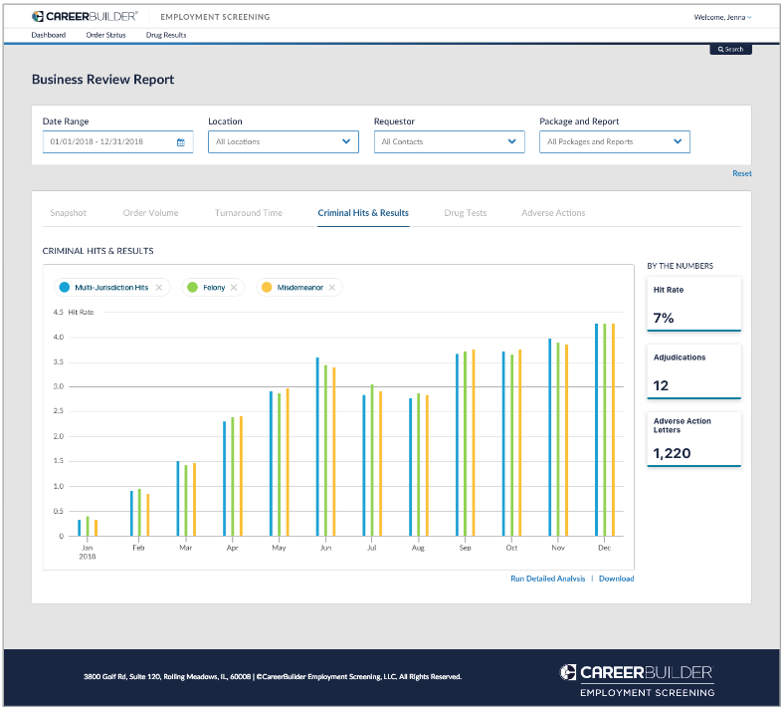Switch to the Snapshot tab

(69, 213)
